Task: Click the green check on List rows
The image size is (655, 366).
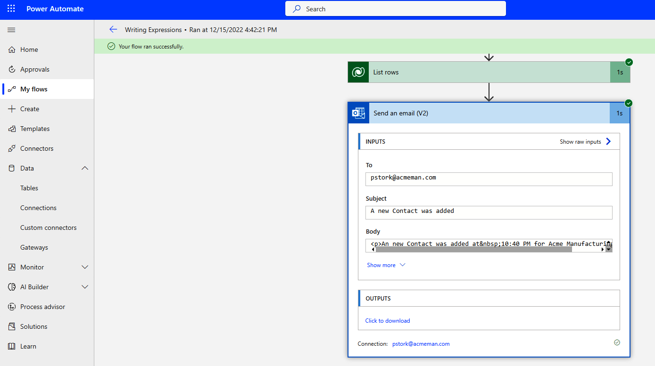Action: click(629, 62)
